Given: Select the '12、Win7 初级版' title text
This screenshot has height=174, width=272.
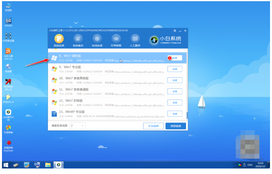Looking at the screenshot, I should tap(71, 101).
